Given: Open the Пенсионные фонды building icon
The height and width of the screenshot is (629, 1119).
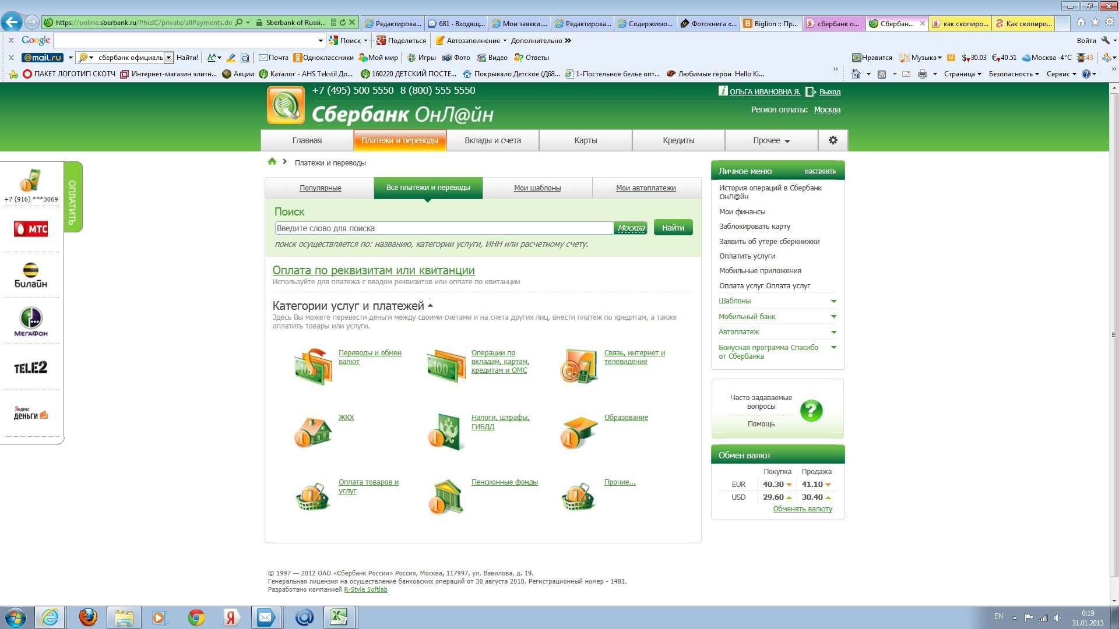Looking at the screenshot, I should pos(446,497).
